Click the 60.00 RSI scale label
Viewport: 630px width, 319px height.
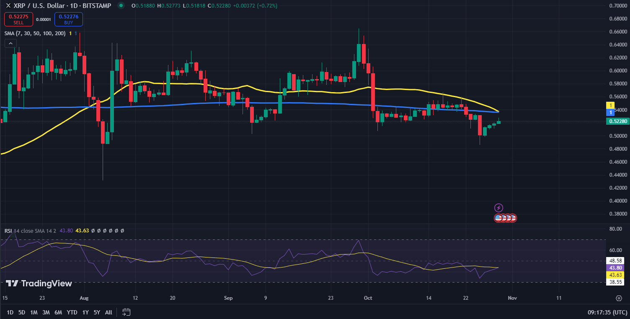pyautogui.click(x=615, y=250)
